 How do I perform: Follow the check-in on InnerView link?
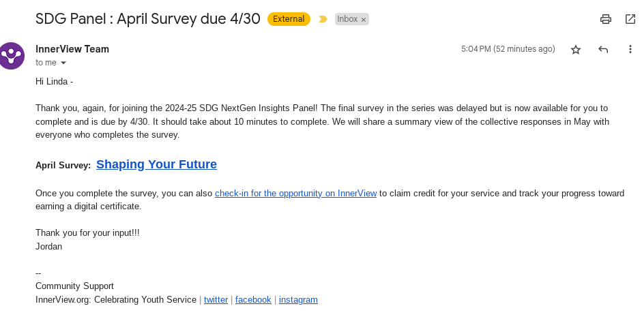tap(295, 193)
